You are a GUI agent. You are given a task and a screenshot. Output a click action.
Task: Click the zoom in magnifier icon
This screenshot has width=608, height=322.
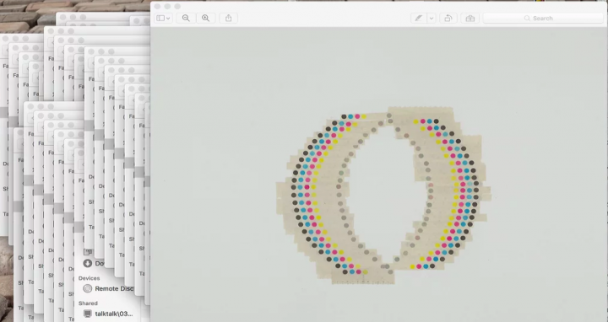point(205,19)
